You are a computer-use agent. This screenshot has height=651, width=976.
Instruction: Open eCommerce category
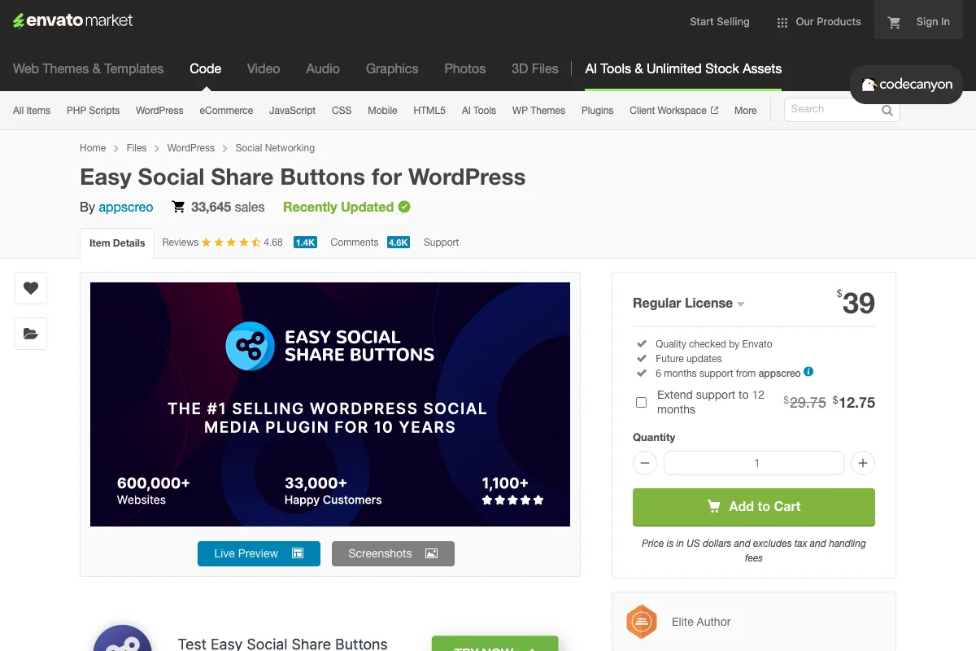[x=226, y=111]
